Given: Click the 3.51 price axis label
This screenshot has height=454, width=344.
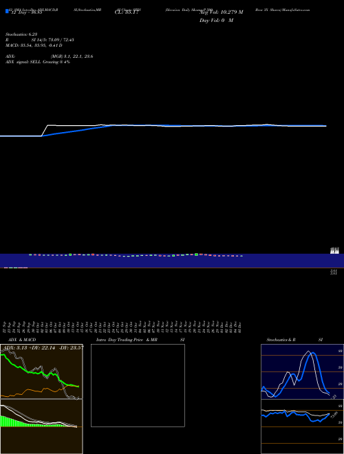Looking at the screenshot, I should [334, 272].
